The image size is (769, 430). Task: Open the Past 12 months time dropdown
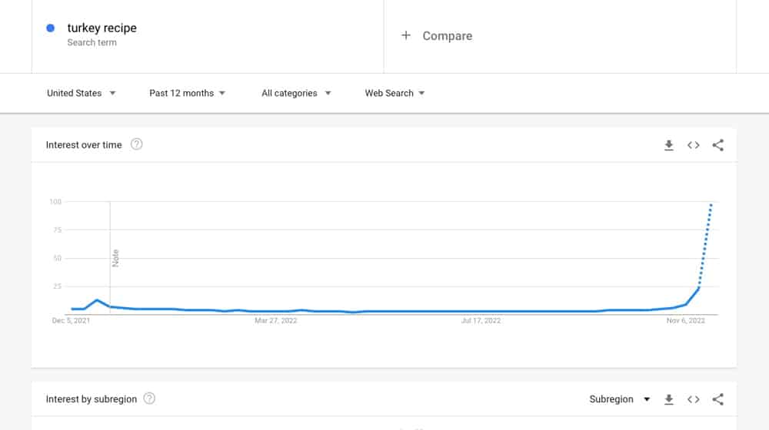(x=187, y=93)
